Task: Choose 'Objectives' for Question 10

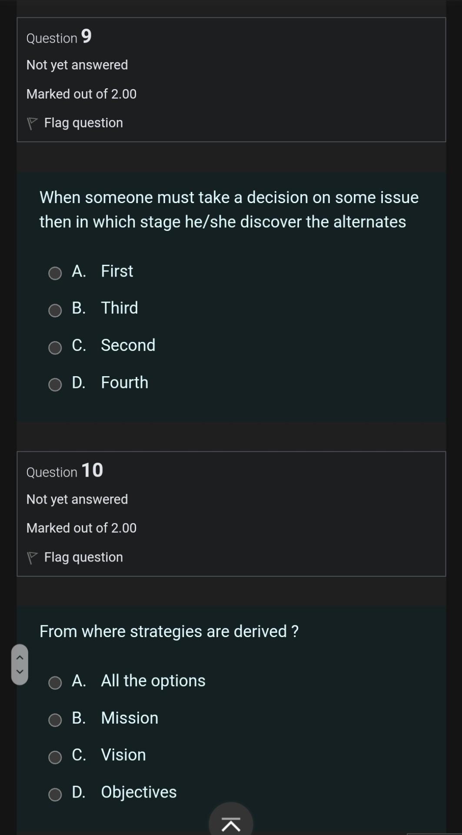Action: point(55,795)
